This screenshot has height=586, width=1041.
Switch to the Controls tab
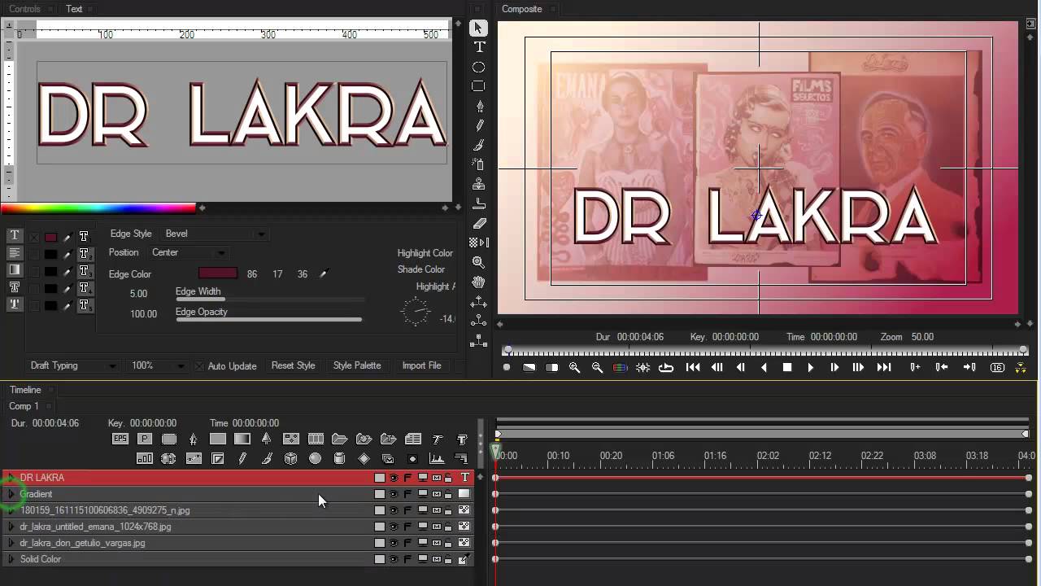click(24, 9)
